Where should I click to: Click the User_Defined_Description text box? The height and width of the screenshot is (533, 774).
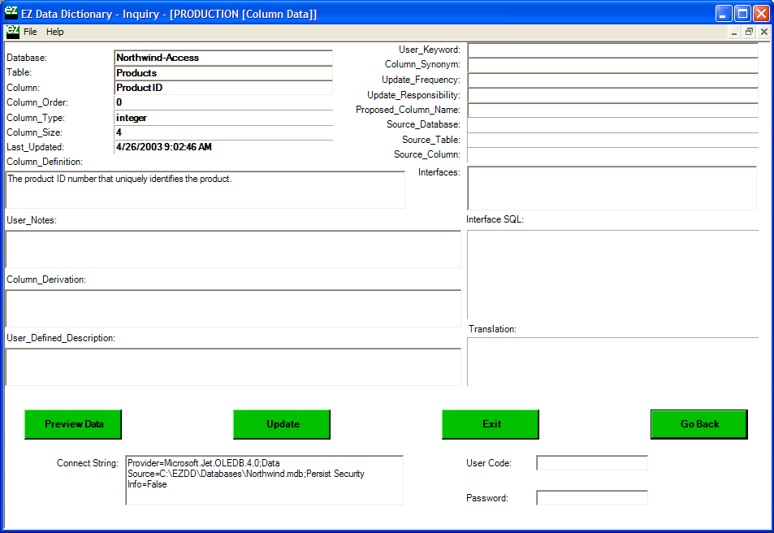(x=232, y=366)
